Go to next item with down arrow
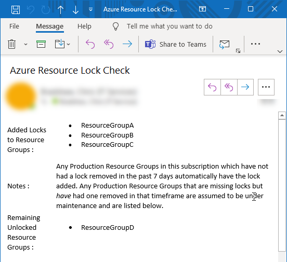The height and width of the screenshot is (262, 287). coord(75,10)
